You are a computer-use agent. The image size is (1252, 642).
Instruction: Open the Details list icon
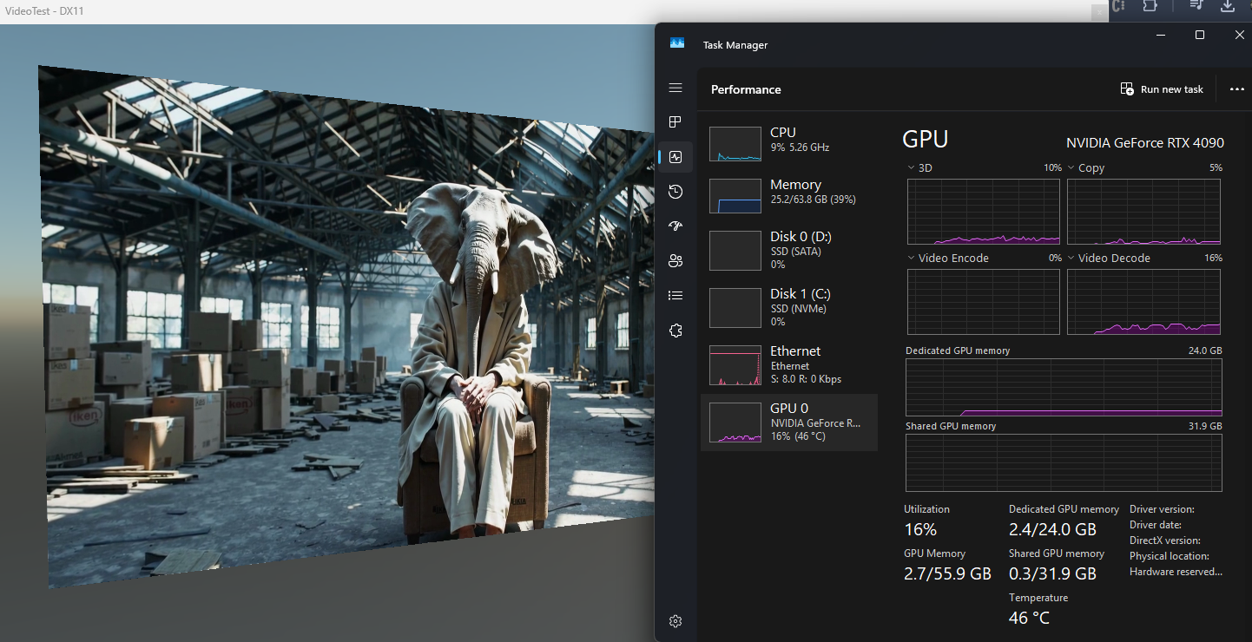pos(675,296)
